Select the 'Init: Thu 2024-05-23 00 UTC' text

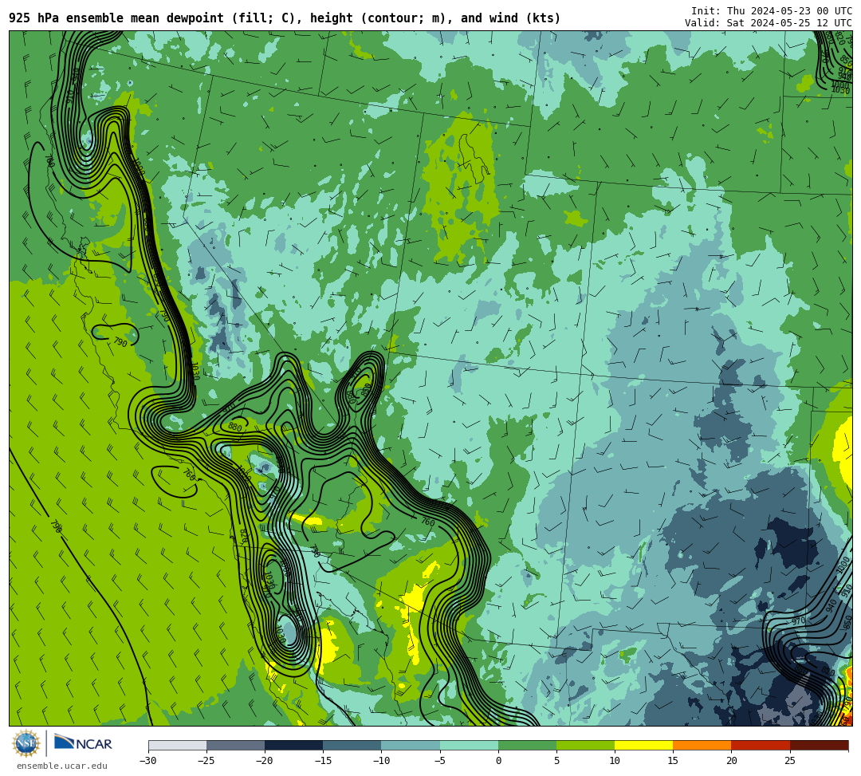[772, 11]
